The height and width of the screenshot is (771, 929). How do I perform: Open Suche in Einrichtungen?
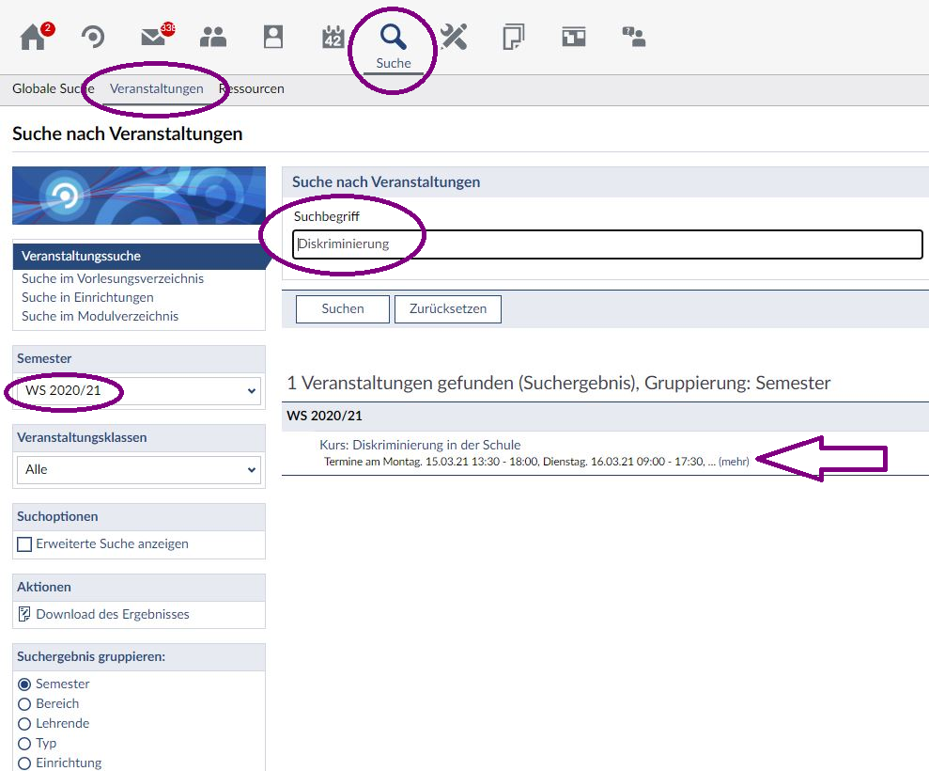coord(87,297)
